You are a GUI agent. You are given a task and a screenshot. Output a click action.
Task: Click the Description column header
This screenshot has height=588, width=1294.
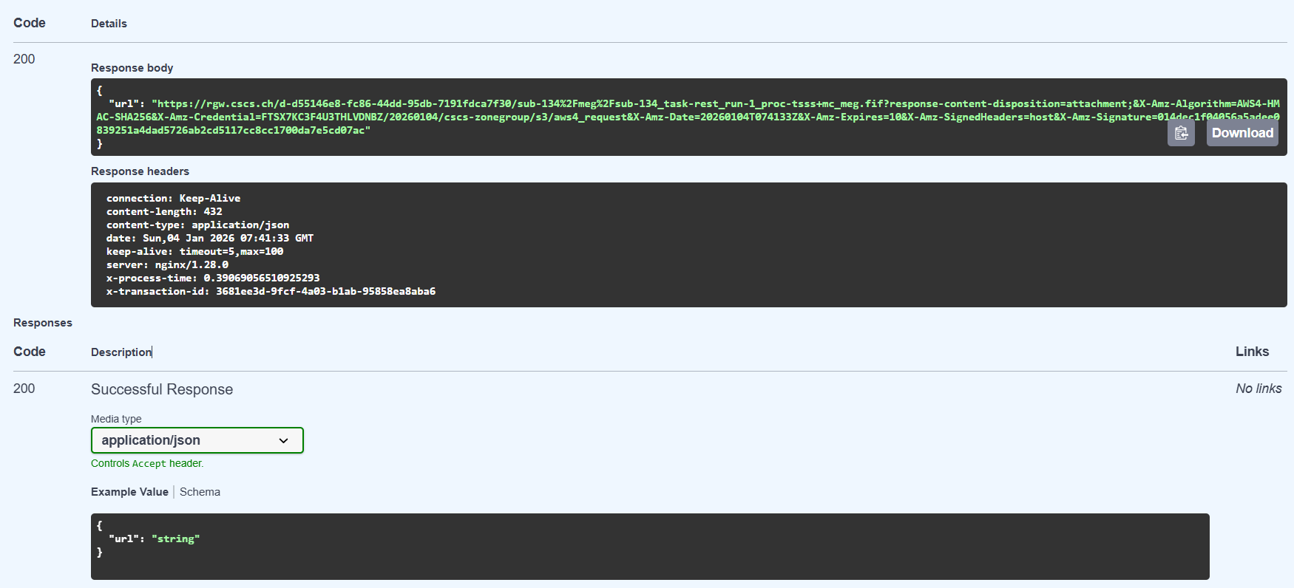click(121, 352)
